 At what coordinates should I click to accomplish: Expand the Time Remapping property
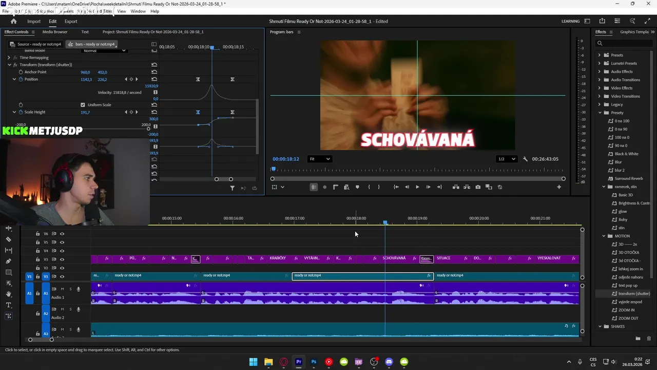pyautogui.click(x=9, y=58)
